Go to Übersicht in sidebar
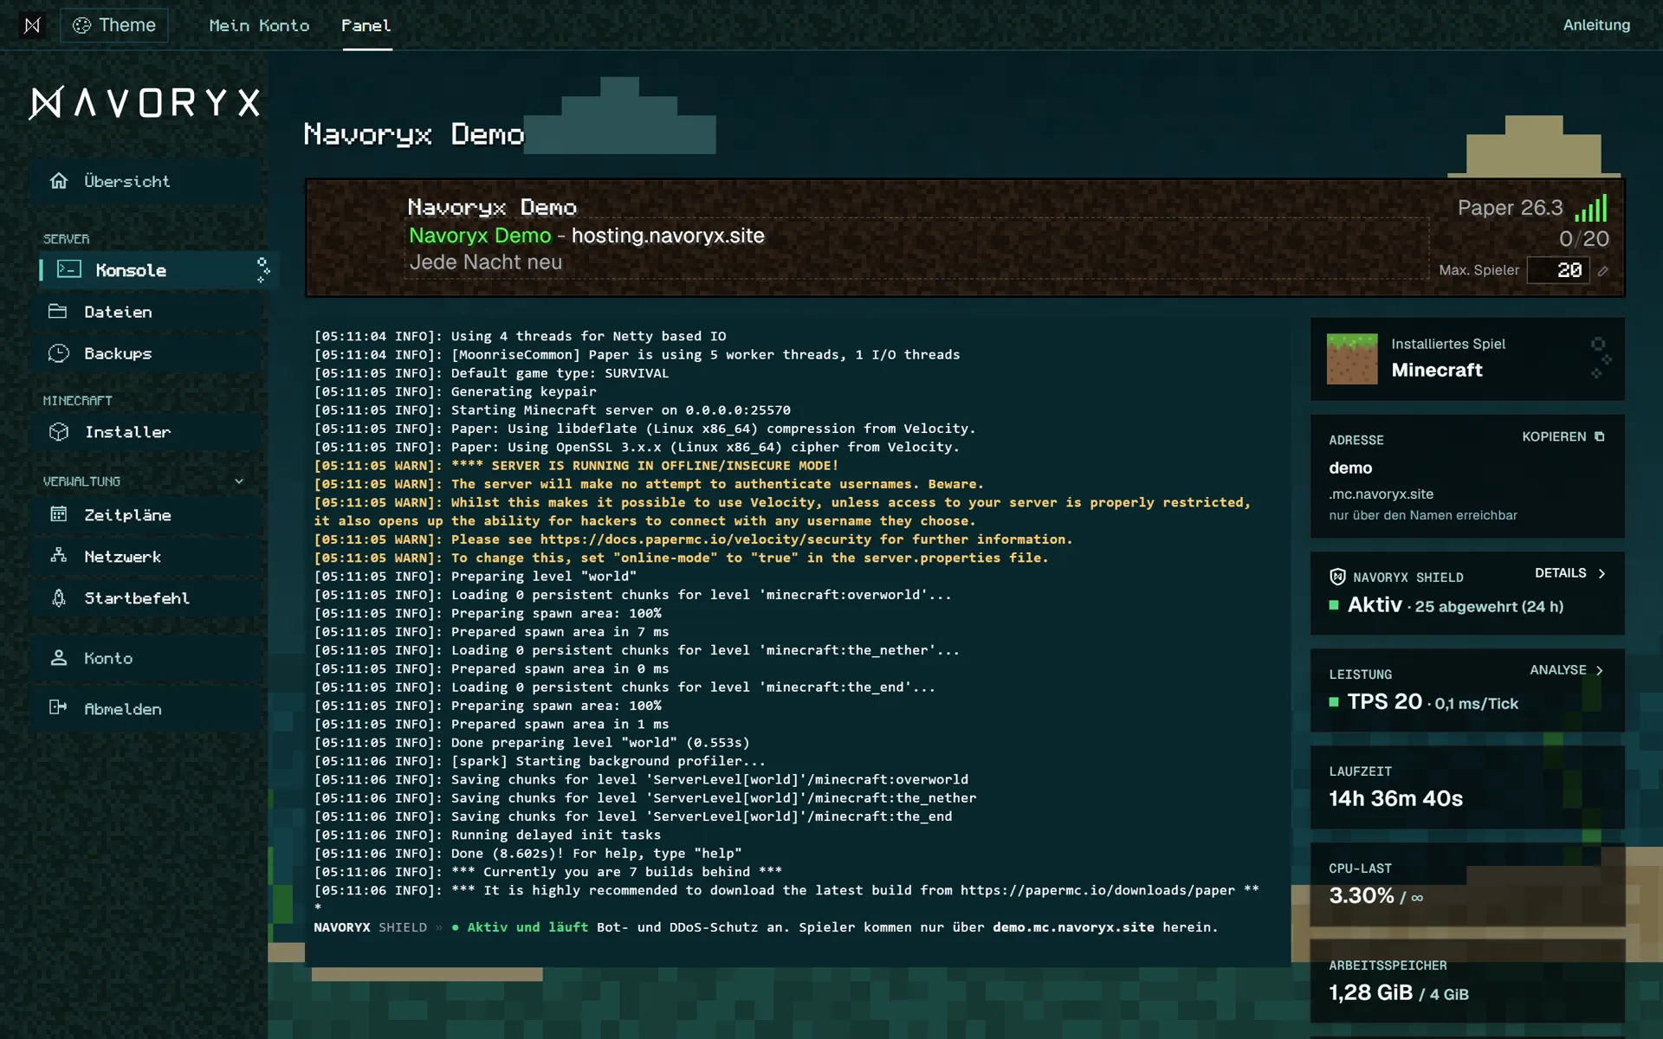The image size is (1663, 1039). coord(147,181)
